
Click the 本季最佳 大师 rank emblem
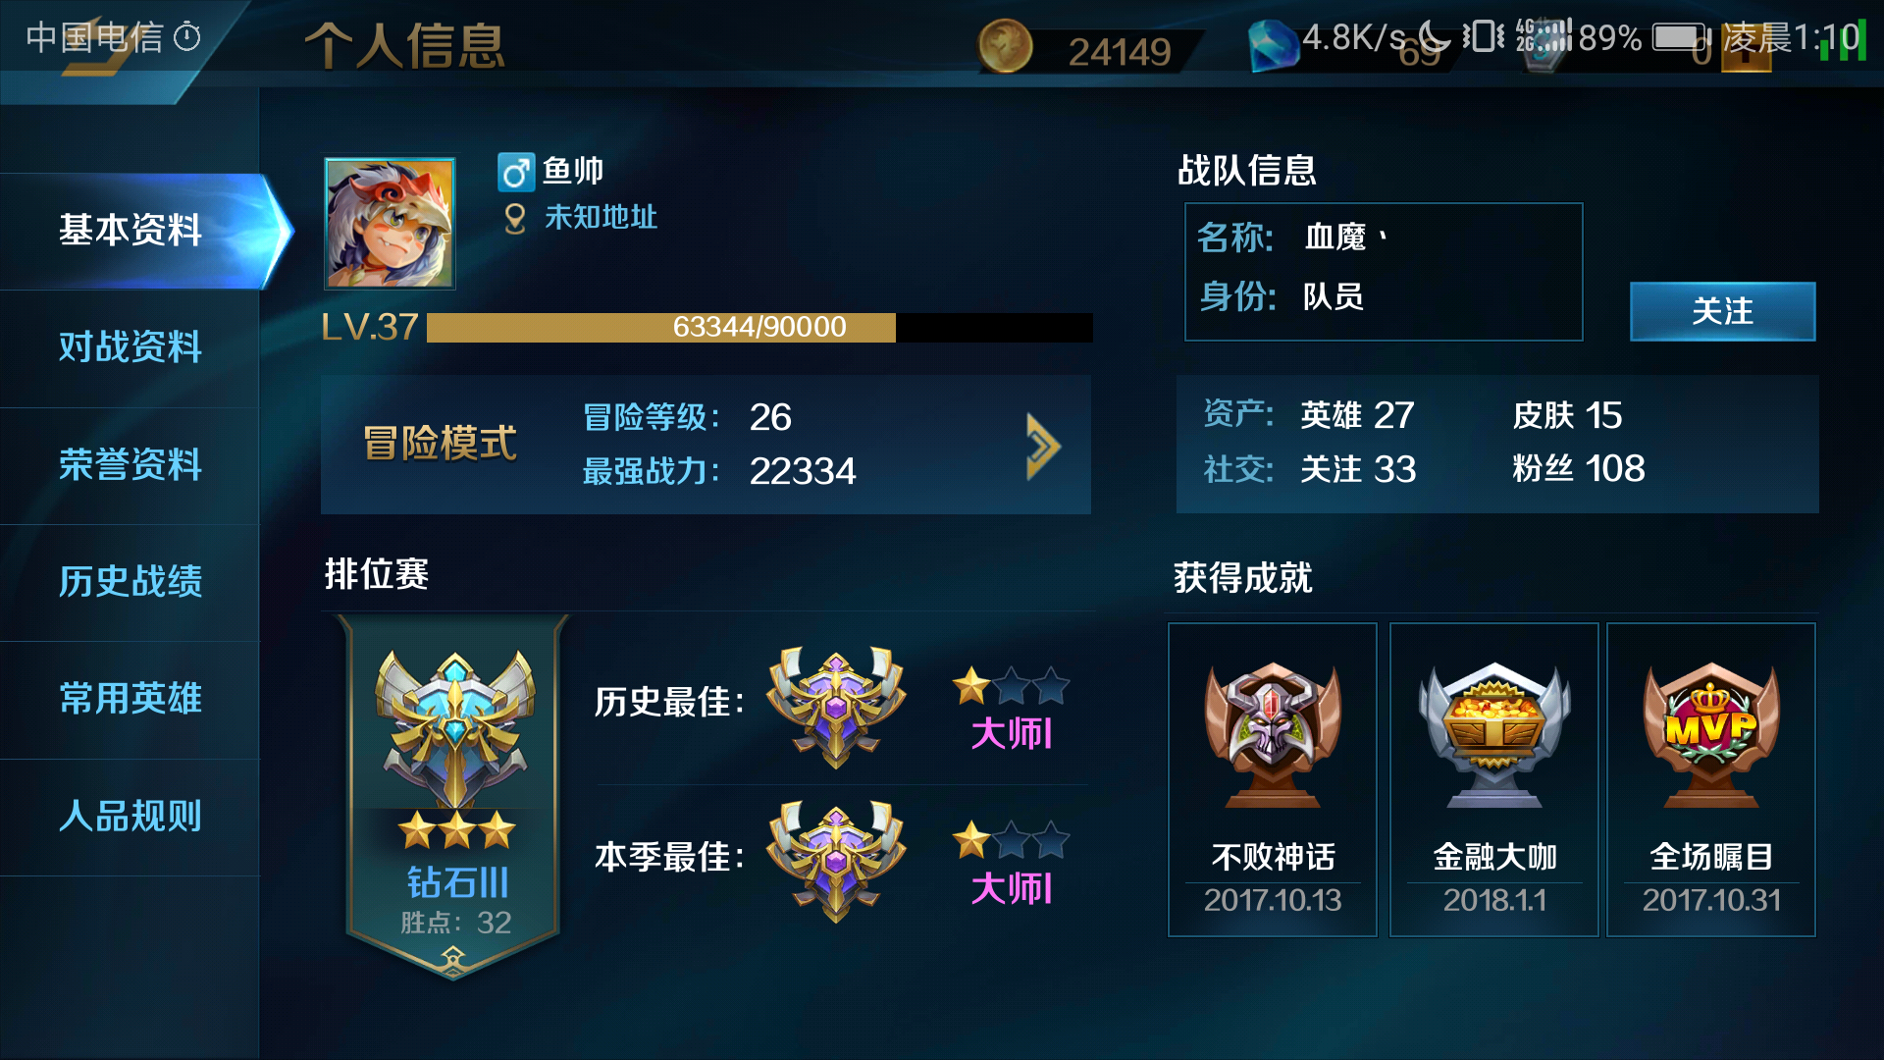836,860
